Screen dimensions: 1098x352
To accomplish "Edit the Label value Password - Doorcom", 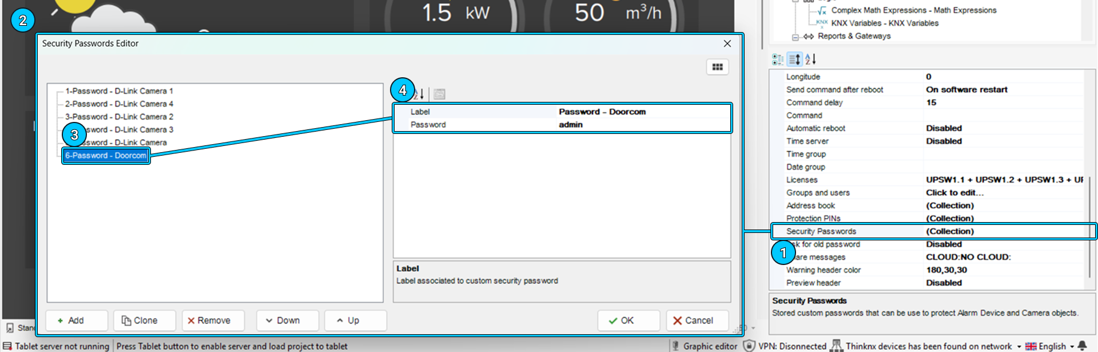I will (x=602, y=112).
